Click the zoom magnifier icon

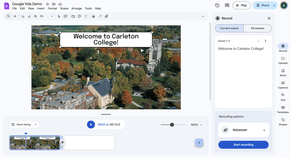click(x=36, y=16)
